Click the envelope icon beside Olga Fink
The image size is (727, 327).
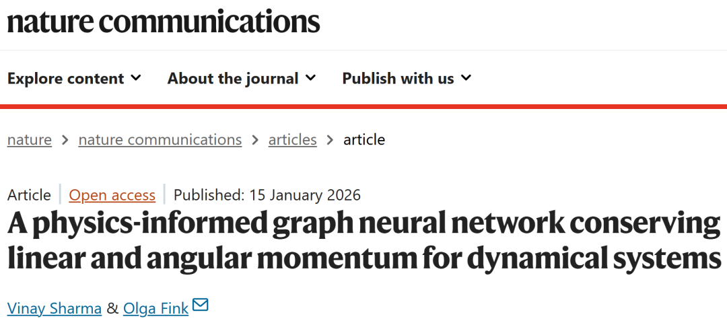(x=200, y=306)
